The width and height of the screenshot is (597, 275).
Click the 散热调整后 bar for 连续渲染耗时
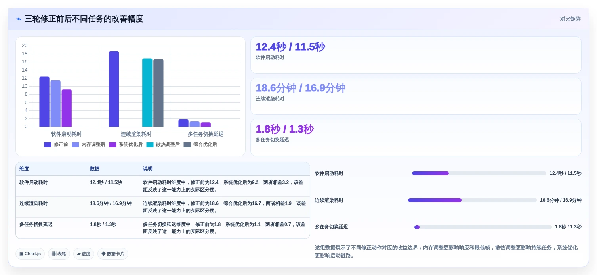pos(147,93)
